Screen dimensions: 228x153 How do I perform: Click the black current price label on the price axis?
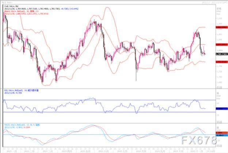pos(222,54)
